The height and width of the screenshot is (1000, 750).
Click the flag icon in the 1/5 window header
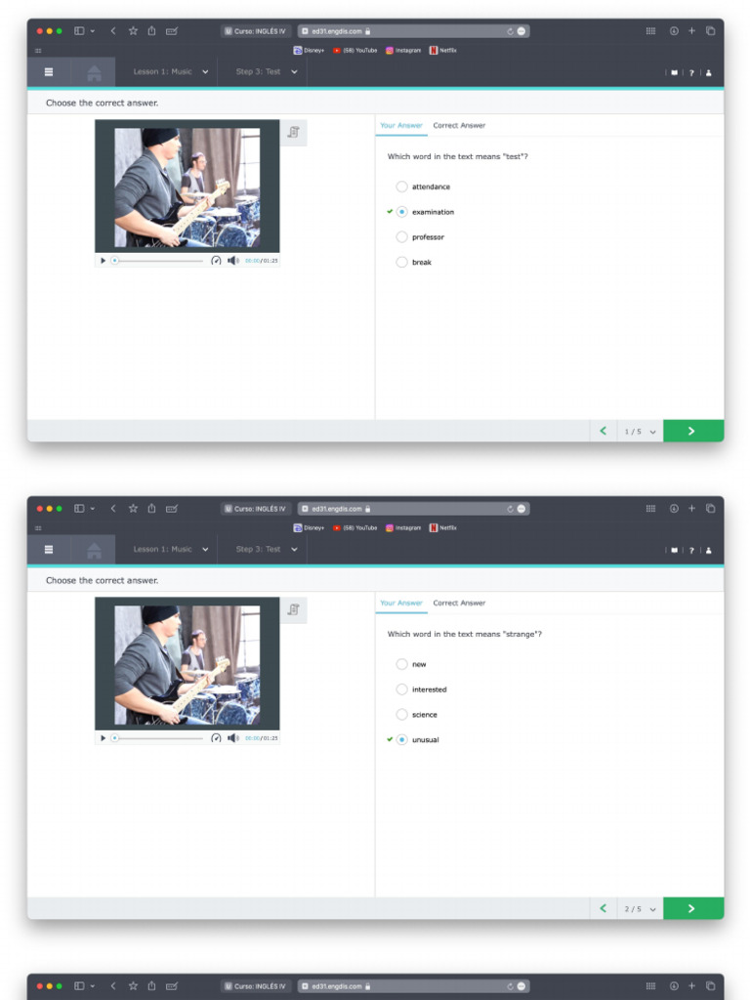tap(674, 72)
